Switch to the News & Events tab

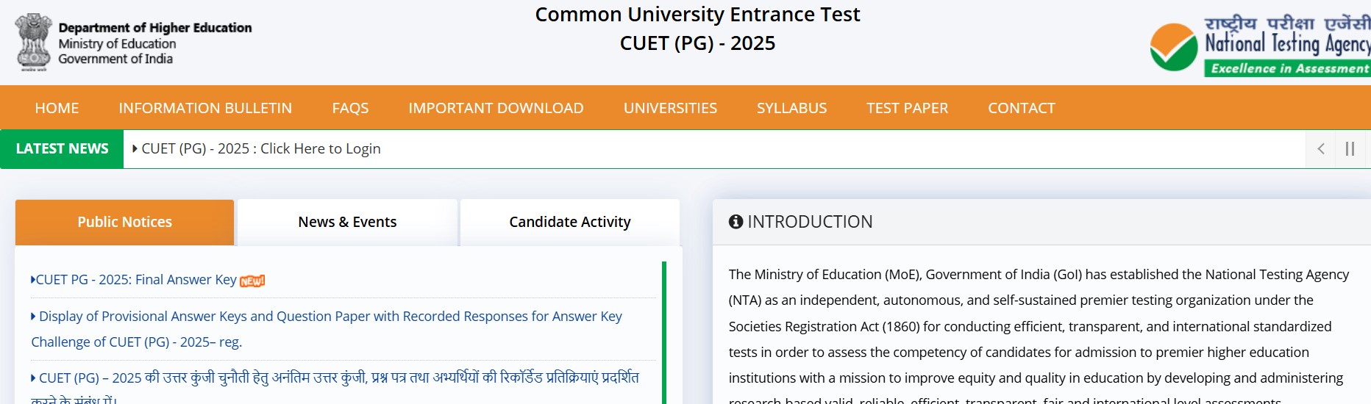[347, 222]
